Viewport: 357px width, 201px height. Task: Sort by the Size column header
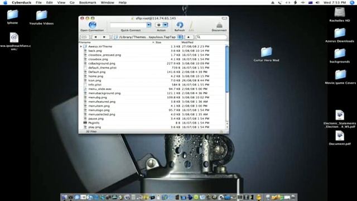pyautogui.click(x=167, y=42)
